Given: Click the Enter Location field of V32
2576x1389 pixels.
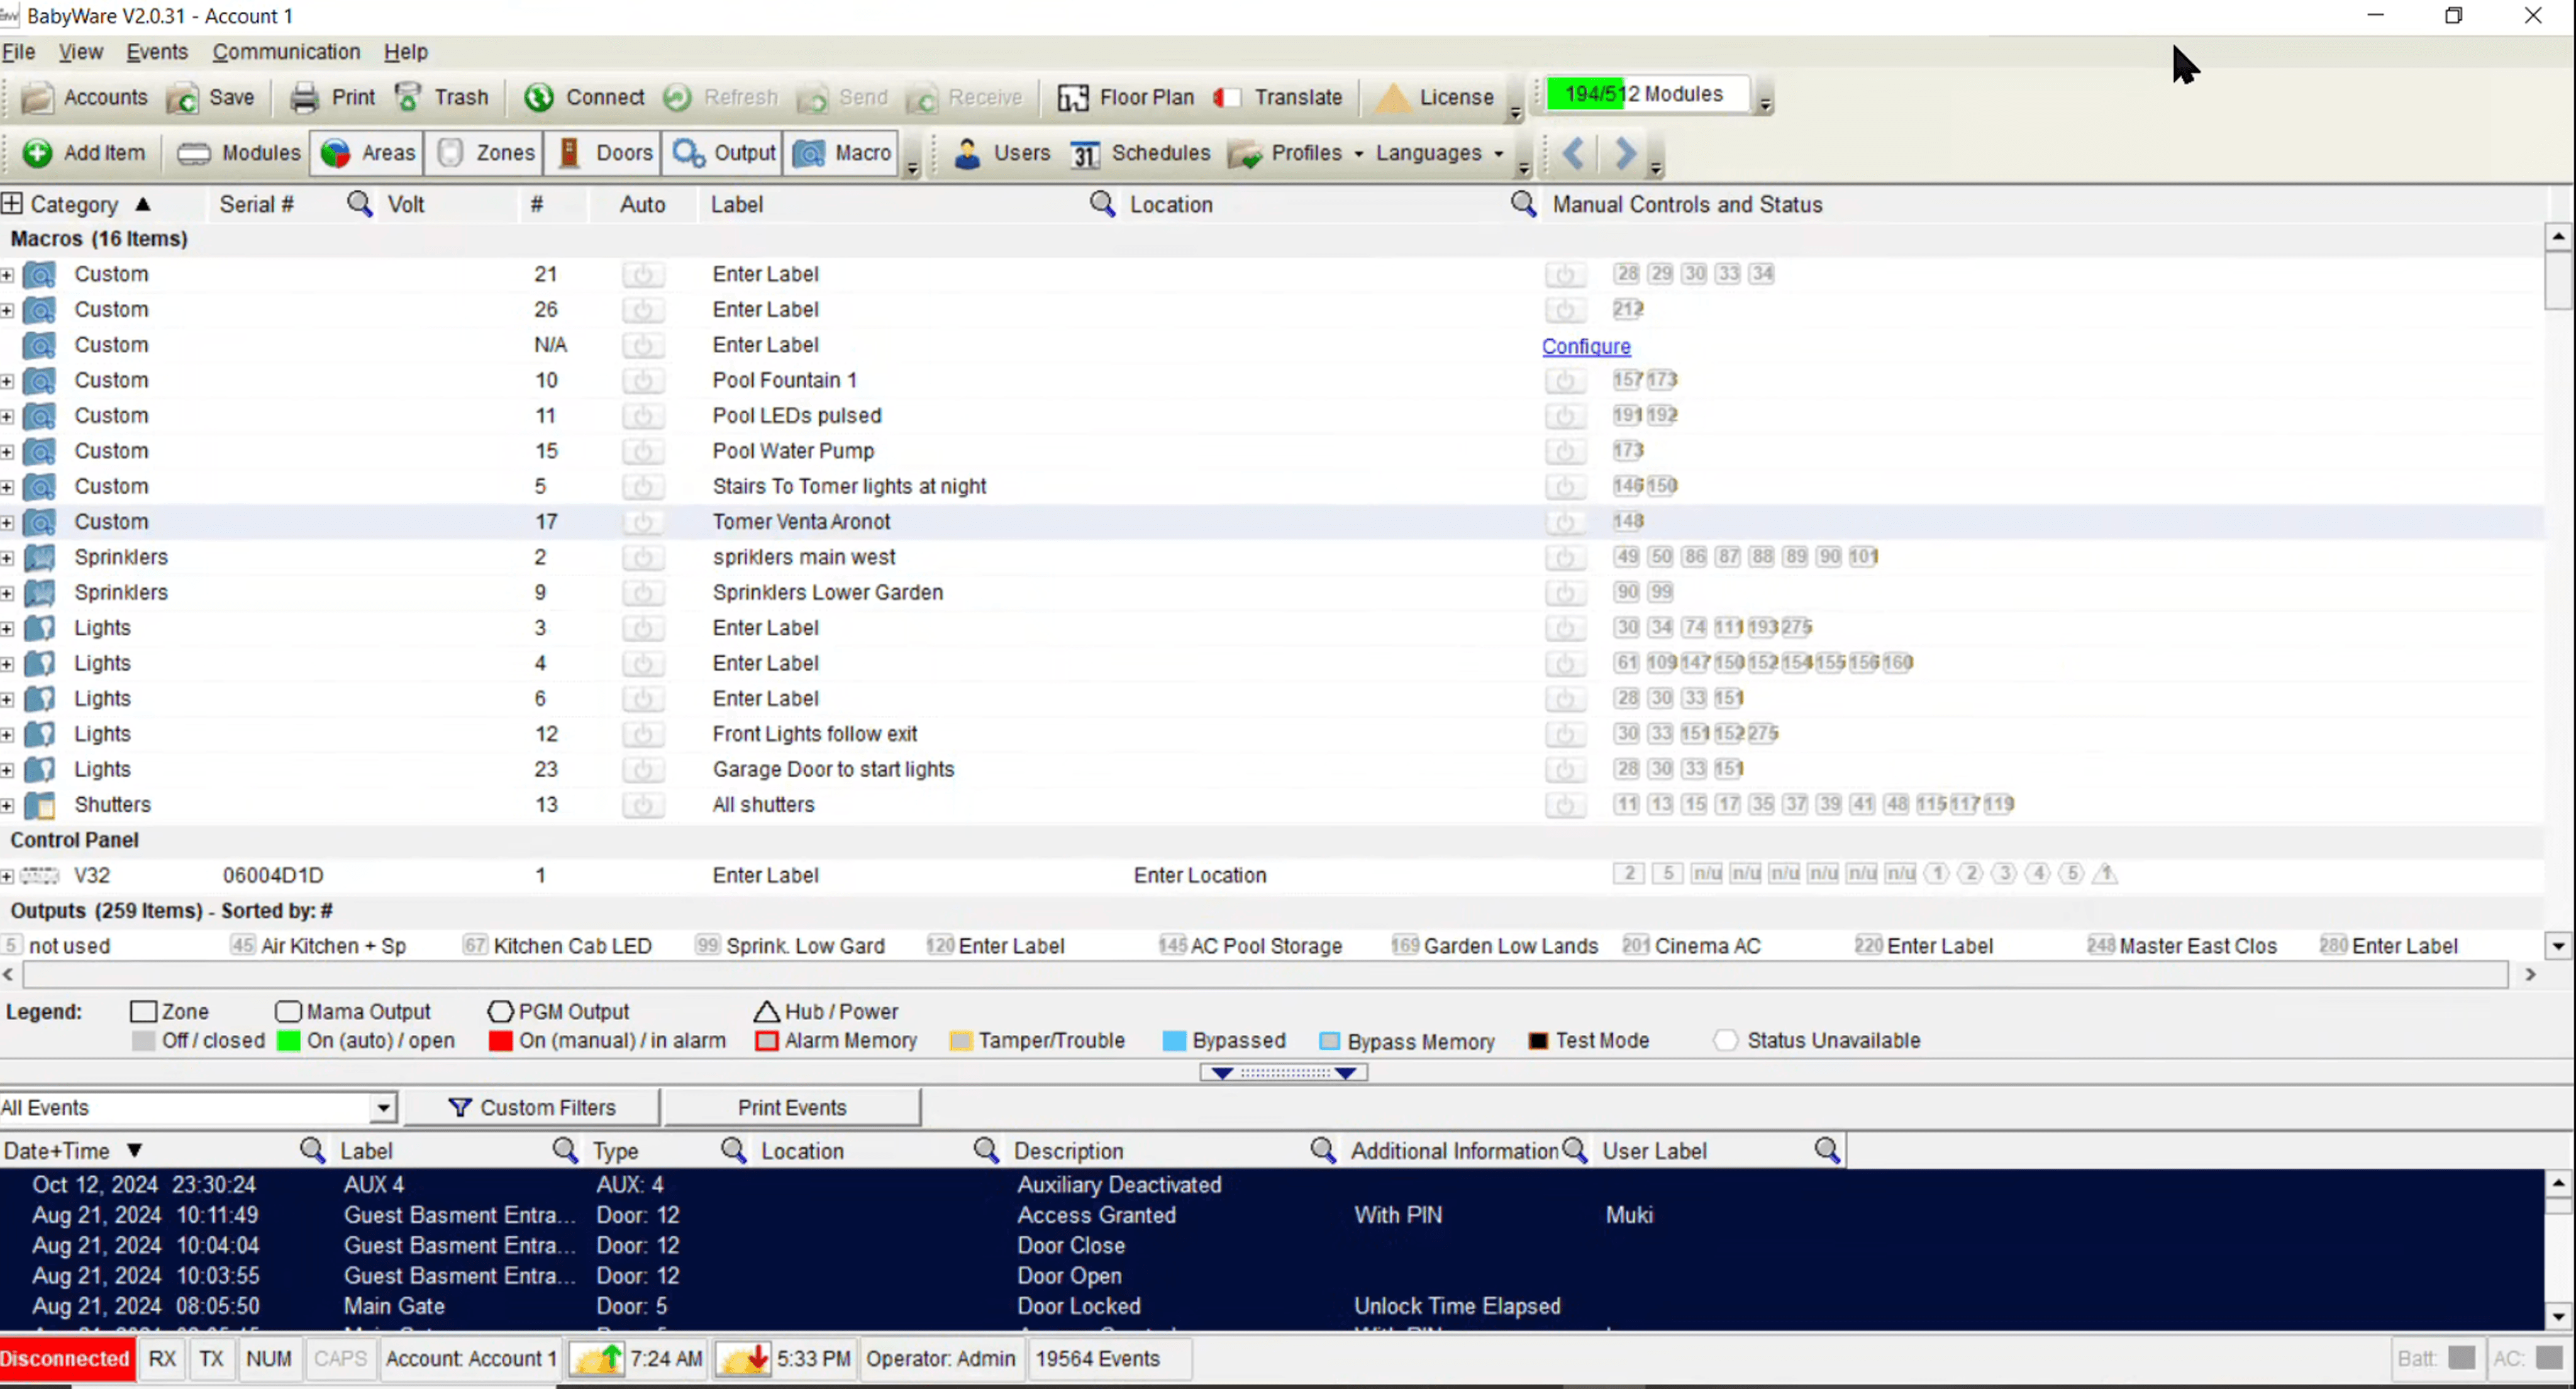Looking at the screenshot, I should pos(1199,875).
